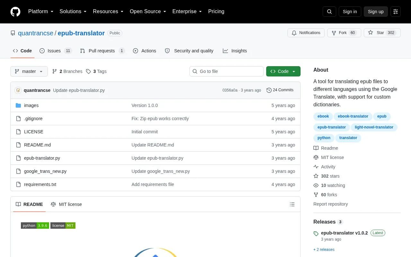
Task: Fork the epub-translator repository
Action: [x=344, y=33]
